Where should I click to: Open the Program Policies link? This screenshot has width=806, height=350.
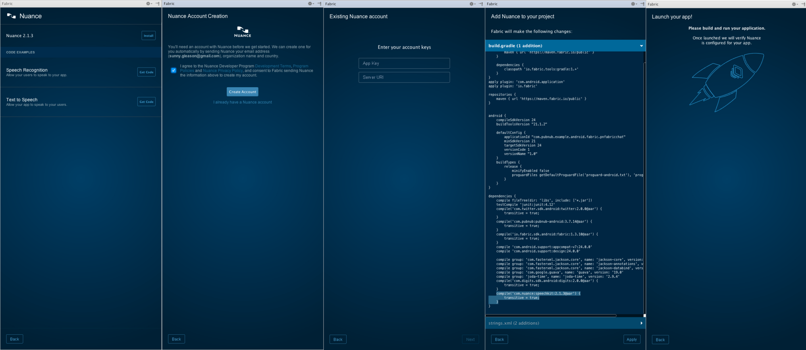[301, 66]
